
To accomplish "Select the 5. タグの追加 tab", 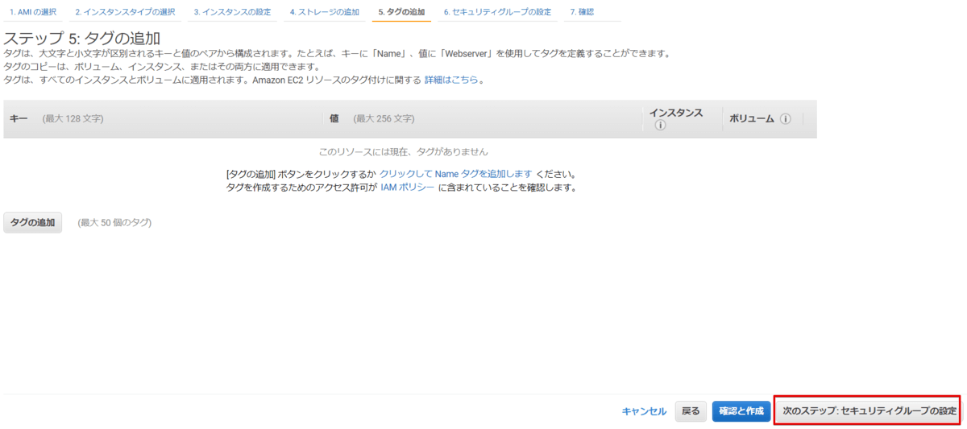I will [401, 12].
